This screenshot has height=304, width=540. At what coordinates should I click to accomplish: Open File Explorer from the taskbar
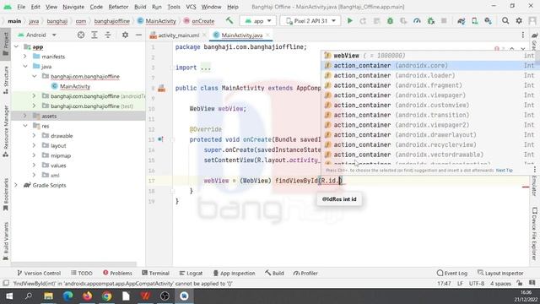pyautogui.click(x=49, y=296)
